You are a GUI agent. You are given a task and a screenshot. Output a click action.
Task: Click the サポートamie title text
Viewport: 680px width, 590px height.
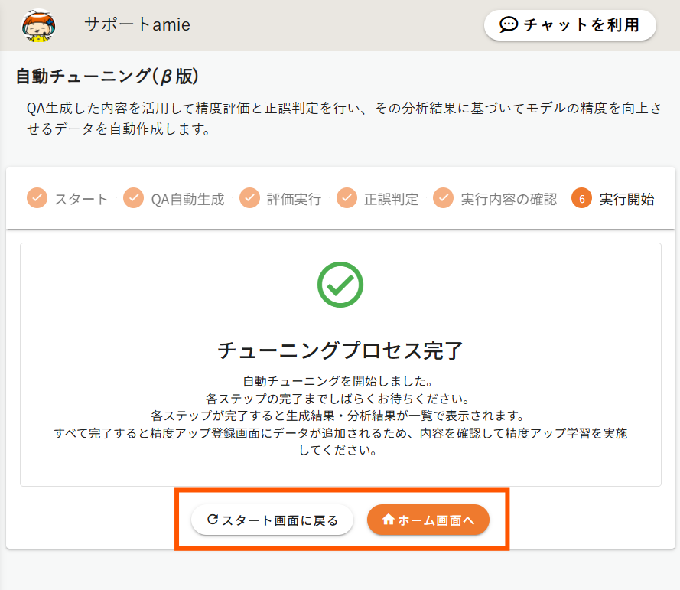coord(137,25)
